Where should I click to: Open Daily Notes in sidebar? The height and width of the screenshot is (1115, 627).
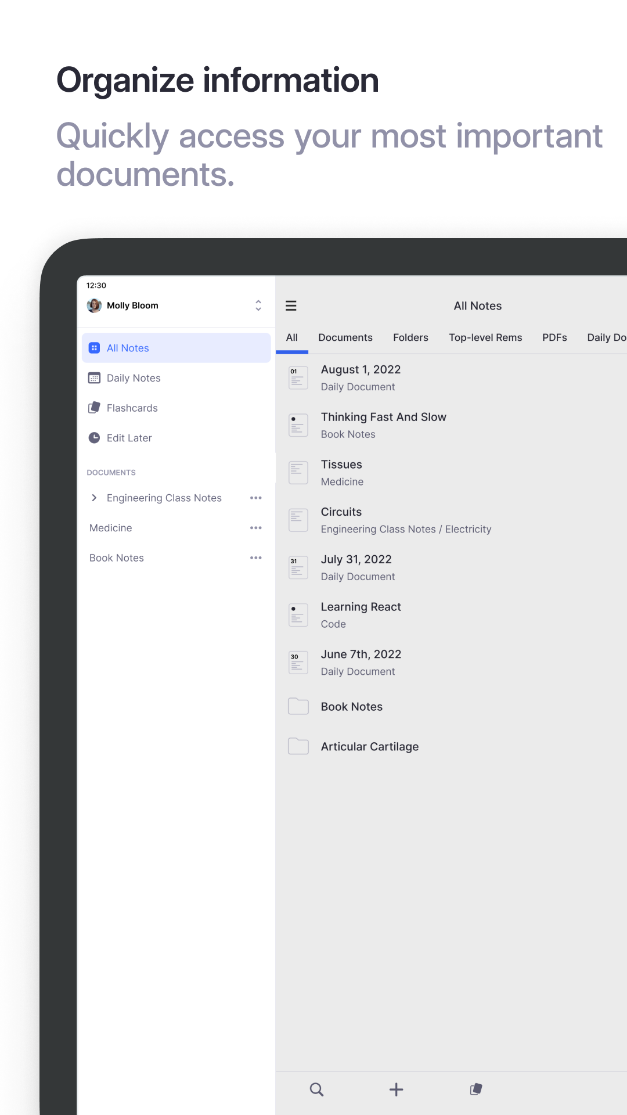(176, 378)
